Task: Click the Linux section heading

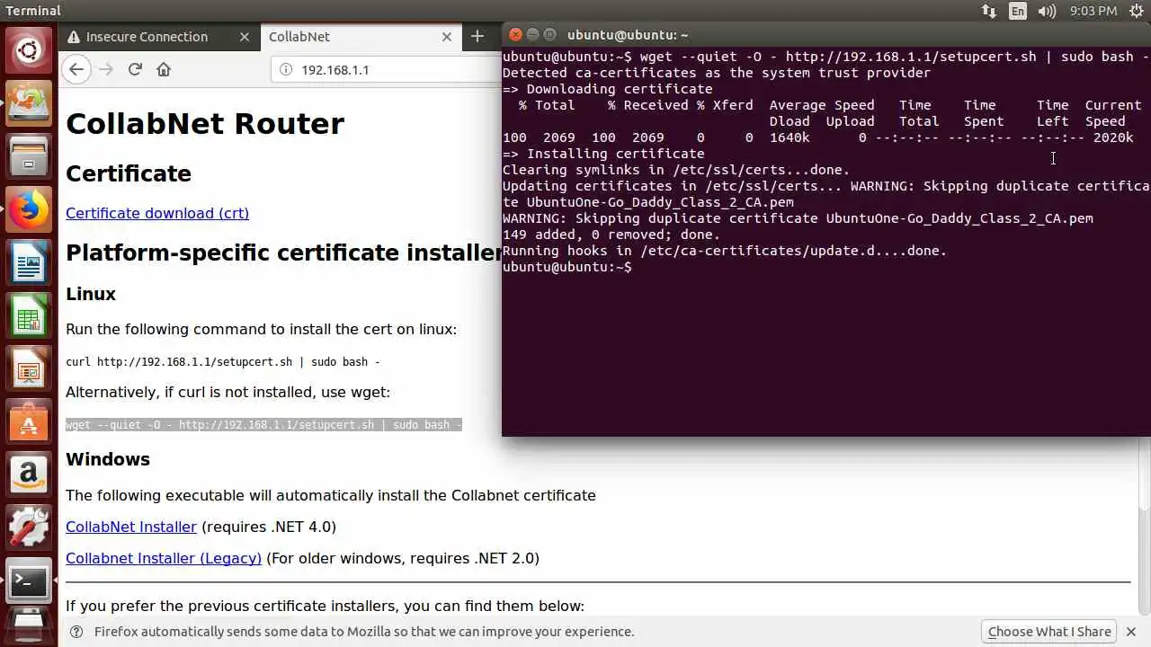Action: pyautogui.click(x=91, y=294)
